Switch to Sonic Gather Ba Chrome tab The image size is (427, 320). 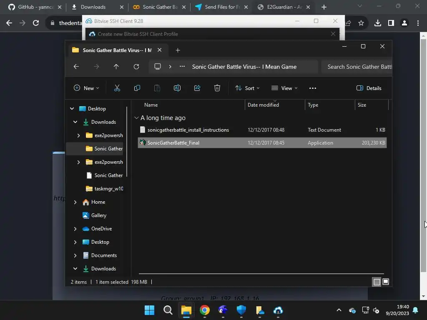coord(159,7)
